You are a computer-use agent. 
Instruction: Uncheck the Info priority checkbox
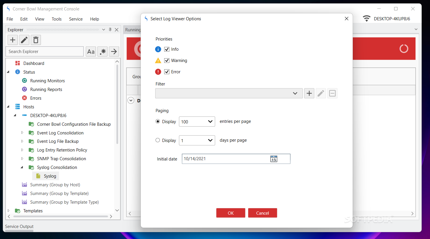[x=167, y=49]
